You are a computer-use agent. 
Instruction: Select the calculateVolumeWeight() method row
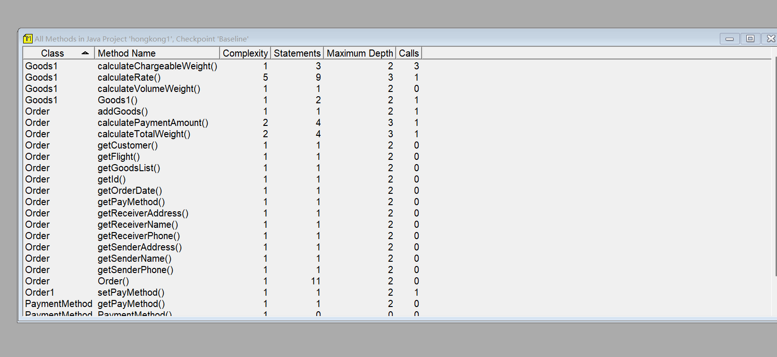tap(222, 89)
